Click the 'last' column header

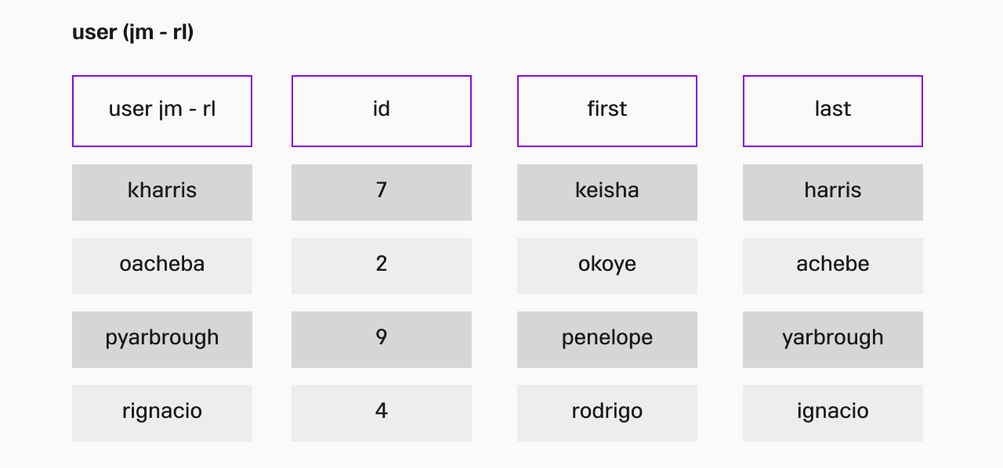(x=833, y=111)
